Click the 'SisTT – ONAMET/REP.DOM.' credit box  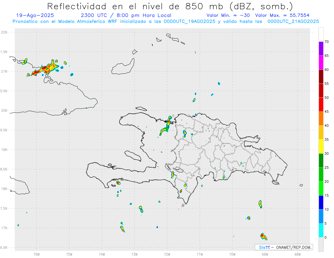(284, 247)
